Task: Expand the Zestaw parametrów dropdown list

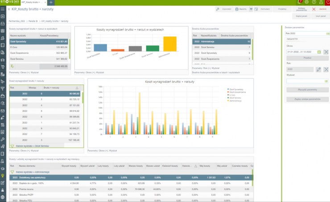Action: click(x=326, y=33)
